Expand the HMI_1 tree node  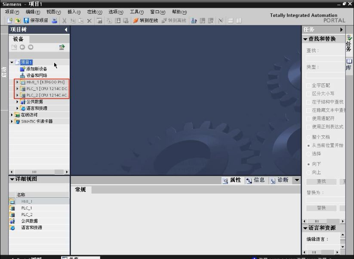(17, 82)
